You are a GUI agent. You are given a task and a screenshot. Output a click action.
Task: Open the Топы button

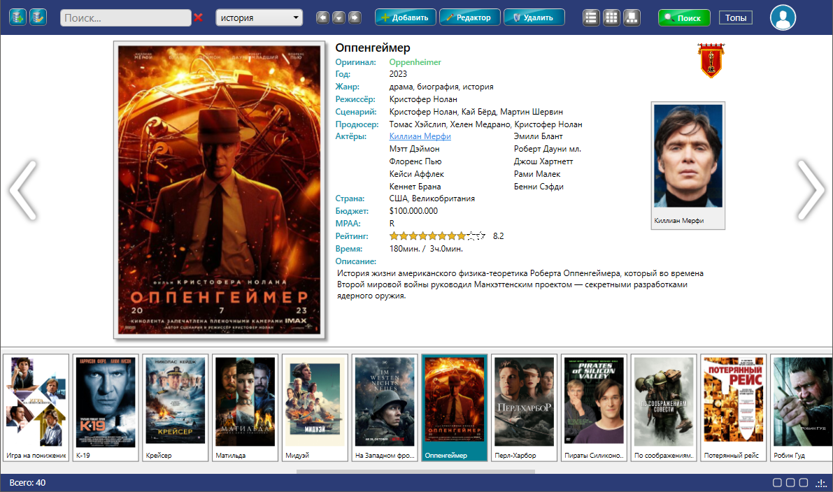click(x=736, y=18)
